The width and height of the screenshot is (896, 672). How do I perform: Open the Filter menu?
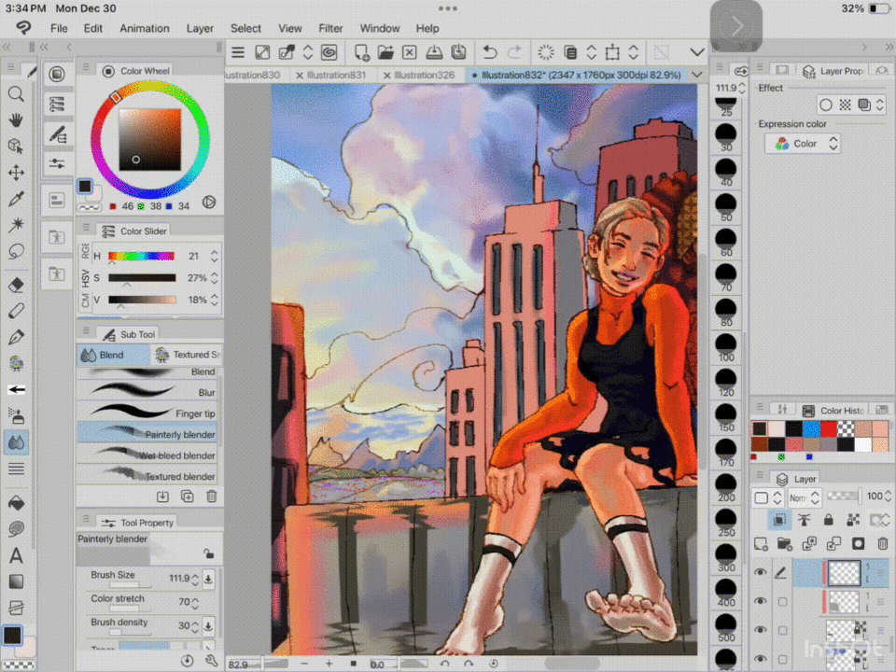[330, 28]
